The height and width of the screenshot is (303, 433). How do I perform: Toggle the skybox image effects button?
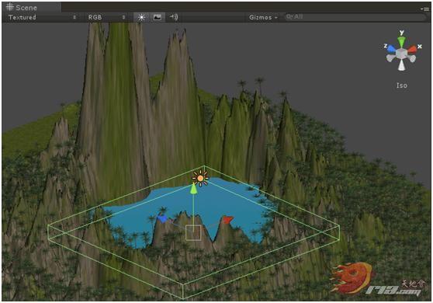point(157,17)
